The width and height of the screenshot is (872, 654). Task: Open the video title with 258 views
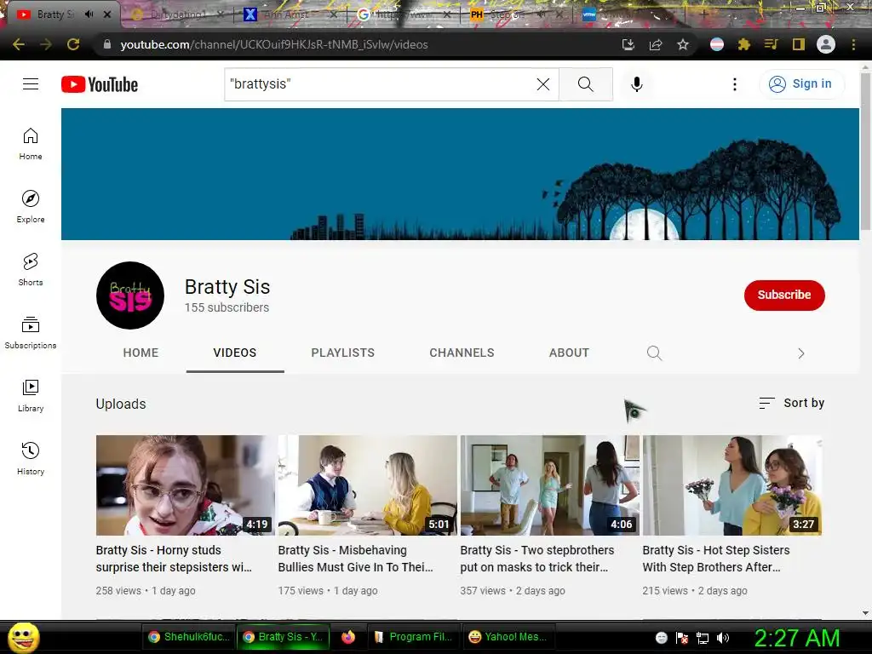[x=174, y=559]
